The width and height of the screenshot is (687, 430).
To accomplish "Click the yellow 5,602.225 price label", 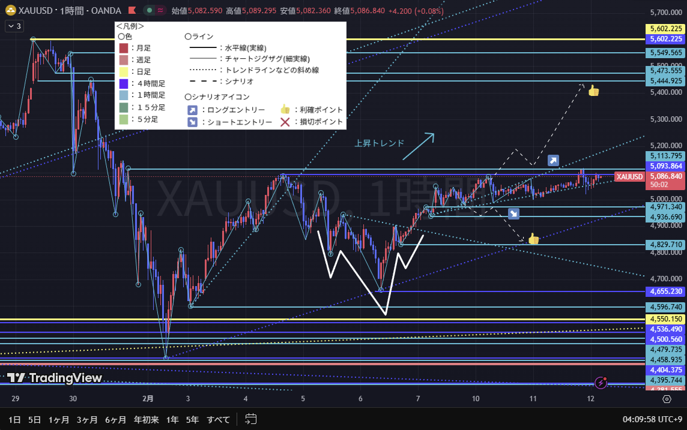I will [664, 29].
